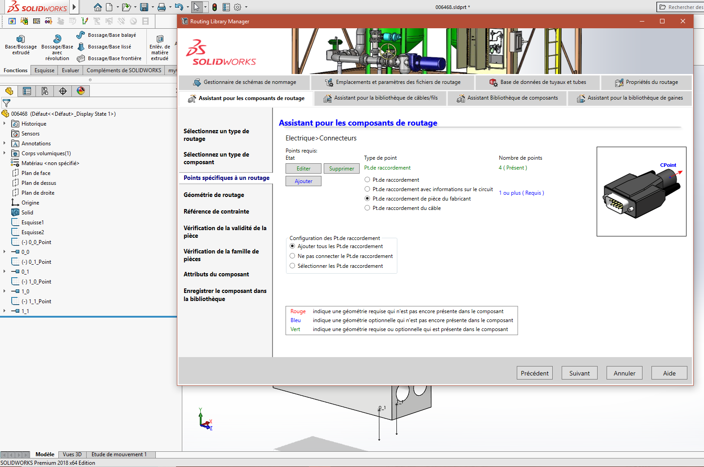Click the Supprimer button
Viewport: 704px width, 467px height.
[342, 168]
